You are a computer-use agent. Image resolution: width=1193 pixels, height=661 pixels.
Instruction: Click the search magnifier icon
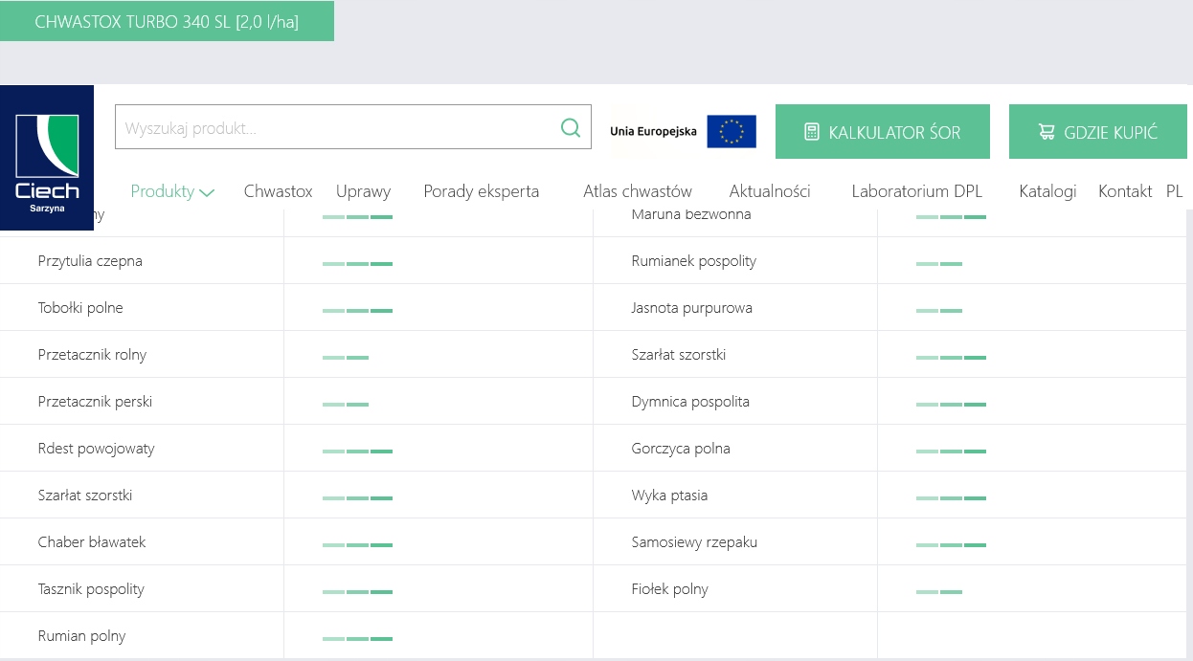[571, 128]
